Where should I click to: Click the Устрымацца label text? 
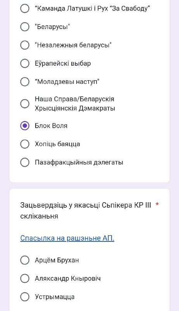[55, 297]
